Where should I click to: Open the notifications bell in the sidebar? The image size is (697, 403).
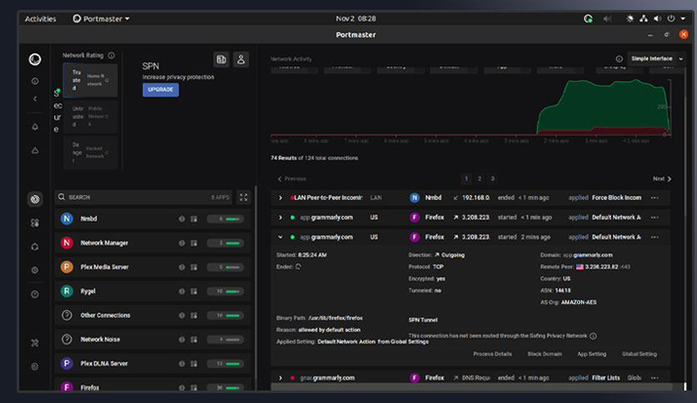[35, 127]
